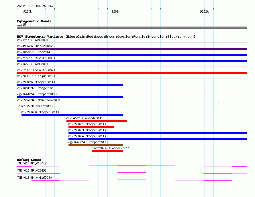Click the right arrow end of ruler
255x197 pixels.
pos(246,9)
